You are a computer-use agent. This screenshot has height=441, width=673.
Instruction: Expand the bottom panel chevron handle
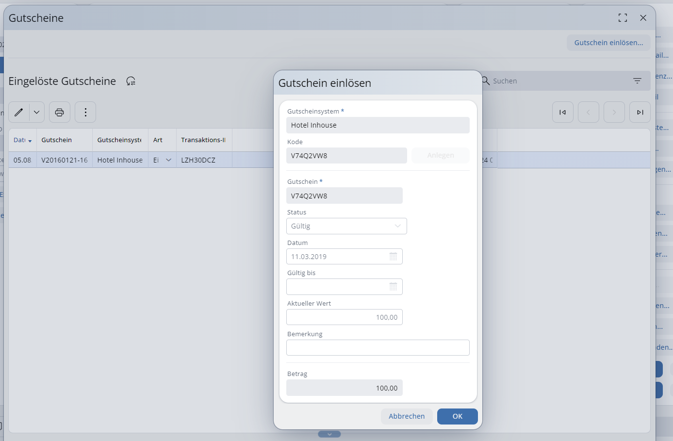(329, 434)
